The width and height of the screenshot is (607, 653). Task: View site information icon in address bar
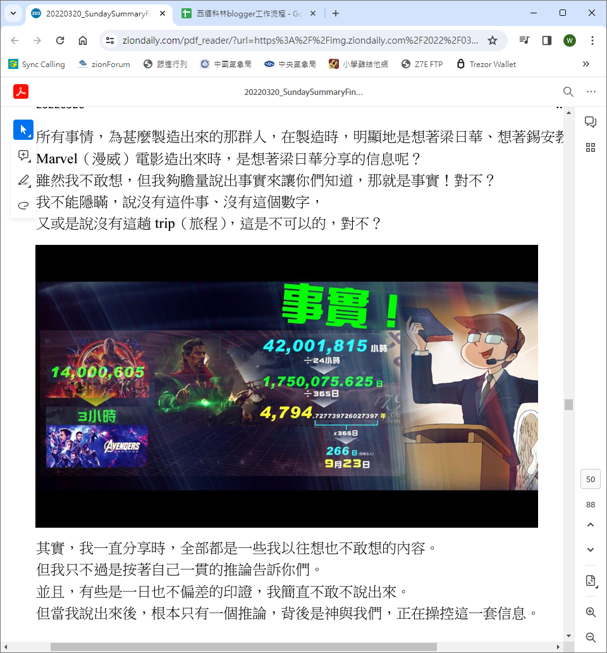[x=110, y=40]
